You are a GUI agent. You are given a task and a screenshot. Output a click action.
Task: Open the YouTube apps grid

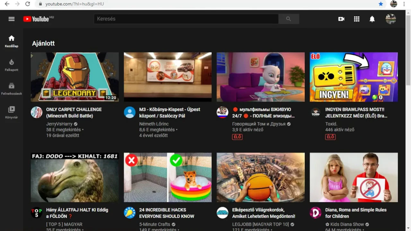tap(357, 19)
